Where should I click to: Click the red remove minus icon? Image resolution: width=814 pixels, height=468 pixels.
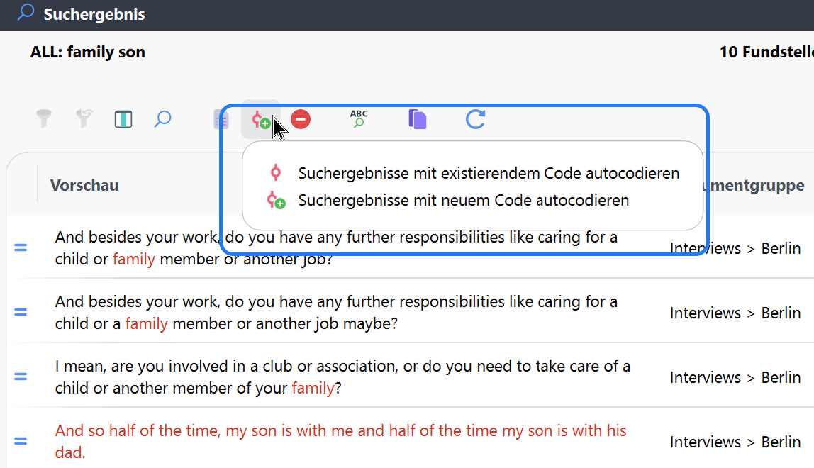(301, 119)
